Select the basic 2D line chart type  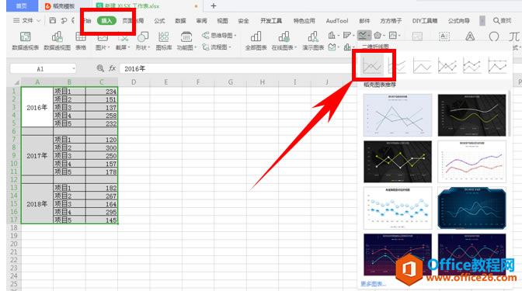[372, 65]
